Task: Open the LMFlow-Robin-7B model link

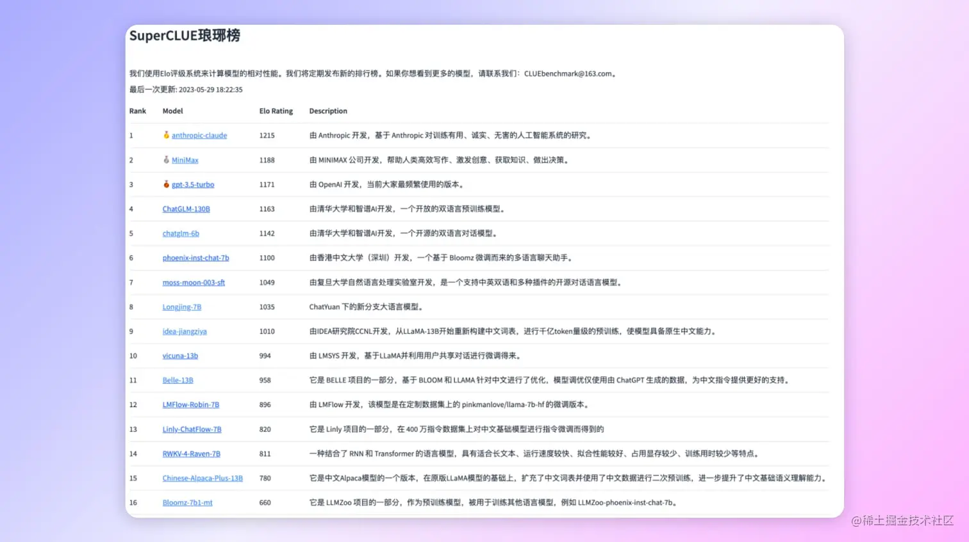Action: [191, 404]
